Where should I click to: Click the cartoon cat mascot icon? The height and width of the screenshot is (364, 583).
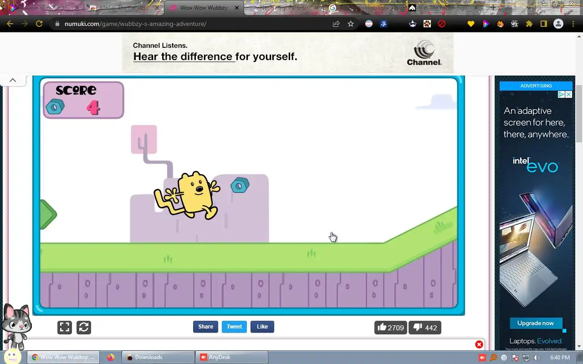[16, 326]
